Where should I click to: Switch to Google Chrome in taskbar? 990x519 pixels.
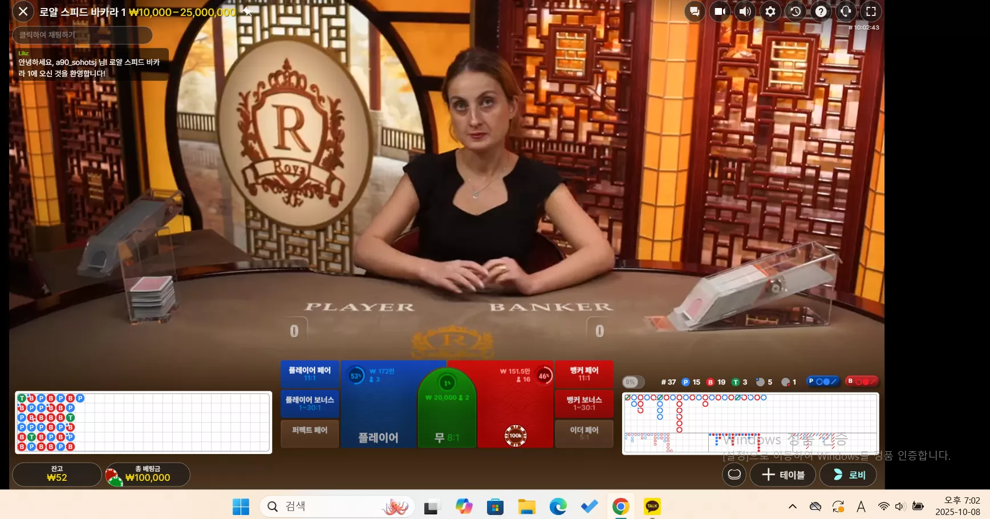coord(620,506)
